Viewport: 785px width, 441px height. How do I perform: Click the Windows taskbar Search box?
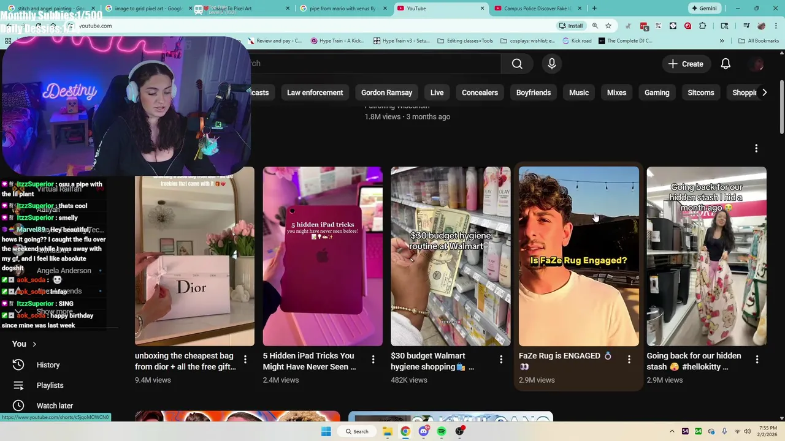tap(358, 431)
